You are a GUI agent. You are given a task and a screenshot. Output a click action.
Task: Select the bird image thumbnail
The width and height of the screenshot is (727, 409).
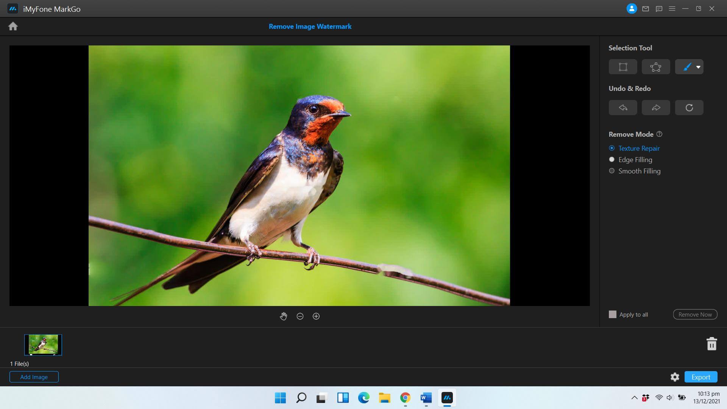(42, 345)
